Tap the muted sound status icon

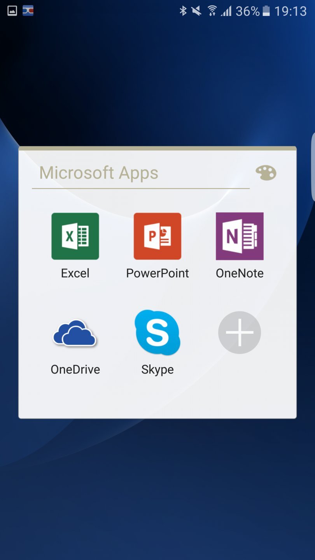(197, 11)
